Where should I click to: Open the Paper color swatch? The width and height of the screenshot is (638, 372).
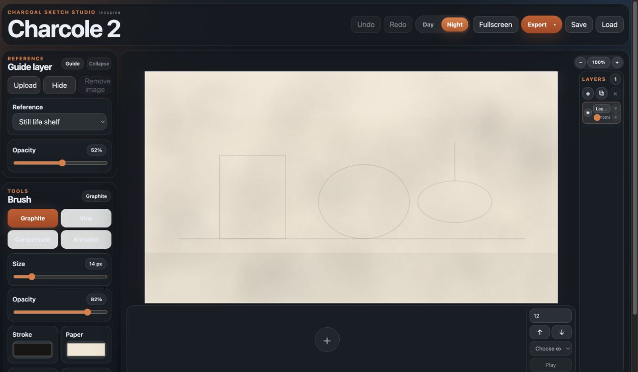86,350
